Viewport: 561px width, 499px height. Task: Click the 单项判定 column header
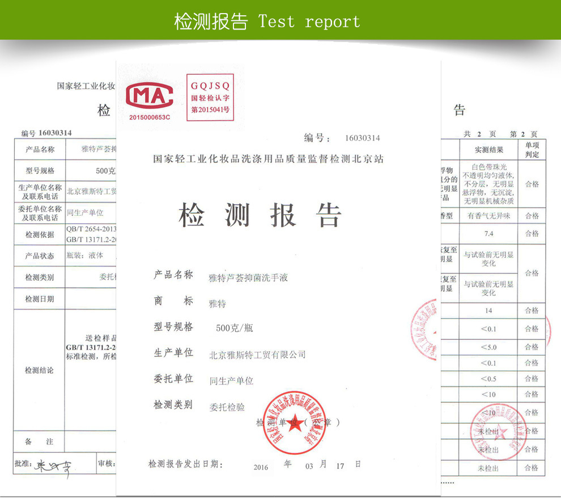(532, 150)
